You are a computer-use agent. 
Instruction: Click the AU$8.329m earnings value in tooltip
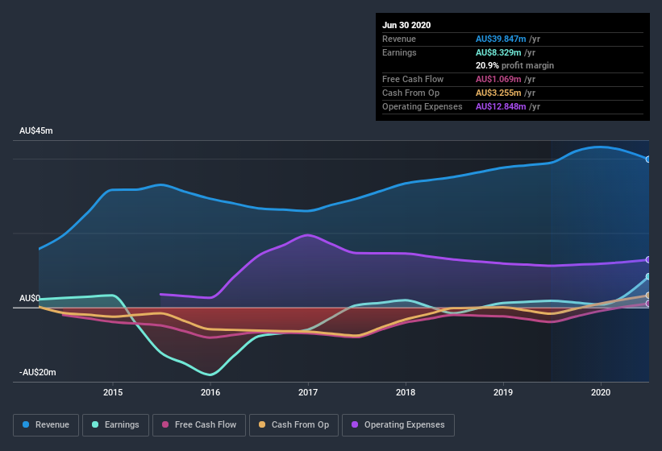498,52
